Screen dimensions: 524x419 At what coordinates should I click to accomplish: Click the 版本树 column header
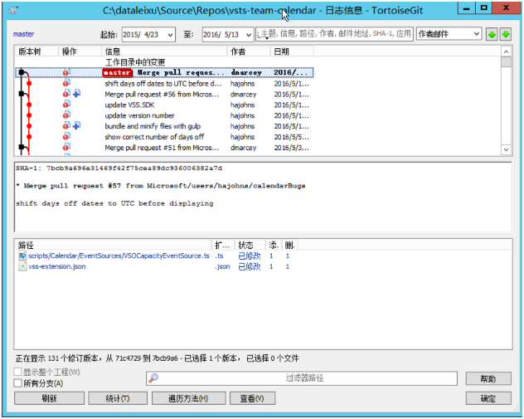coord(36,51)
